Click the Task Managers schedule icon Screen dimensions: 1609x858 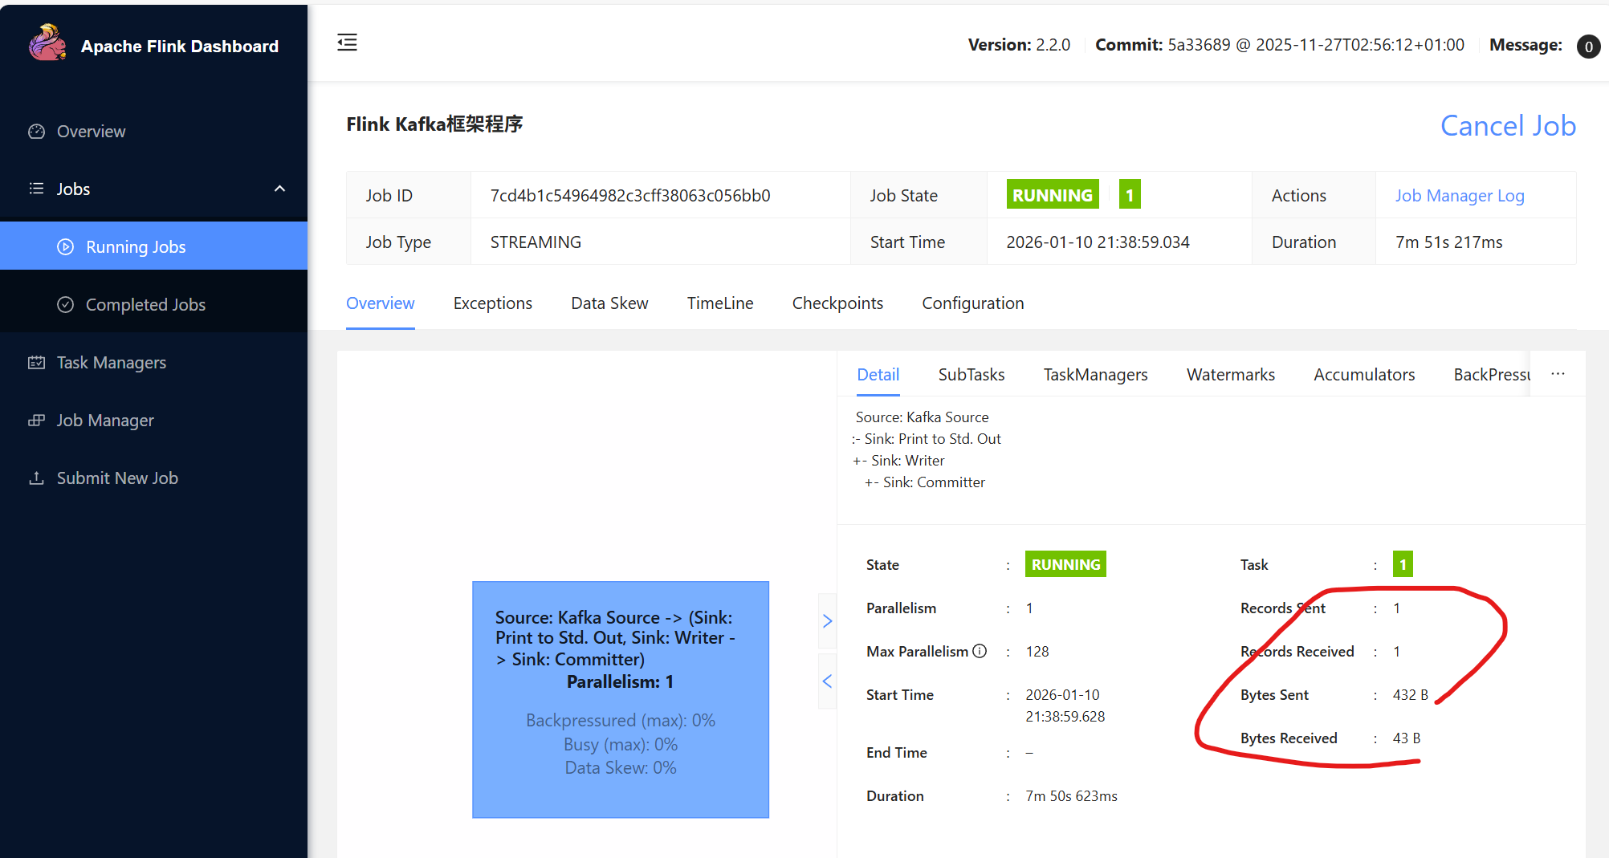(x=36, y=363)
